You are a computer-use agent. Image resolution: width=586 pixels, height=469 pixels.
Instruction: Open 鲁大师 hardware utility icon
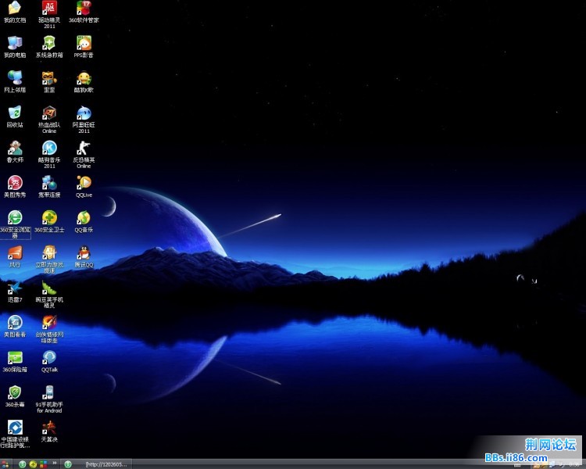coord(15,148)
